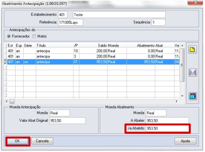Click the Abatimento column header

(x=141, y=45)
